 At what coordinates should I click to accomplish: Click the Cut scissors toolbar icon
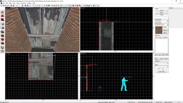click(x=45, y=6)
